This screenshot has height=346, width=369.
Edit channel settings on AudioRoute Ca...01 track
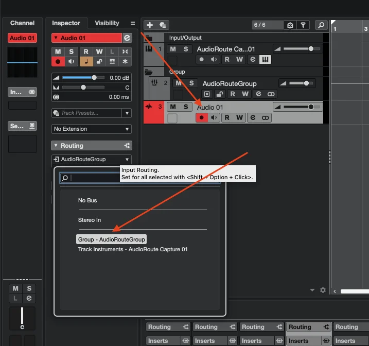[x=253, y=59]
